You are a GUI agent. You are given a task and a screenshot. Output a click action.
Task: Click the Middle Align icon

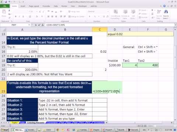(x=52, y=12)
